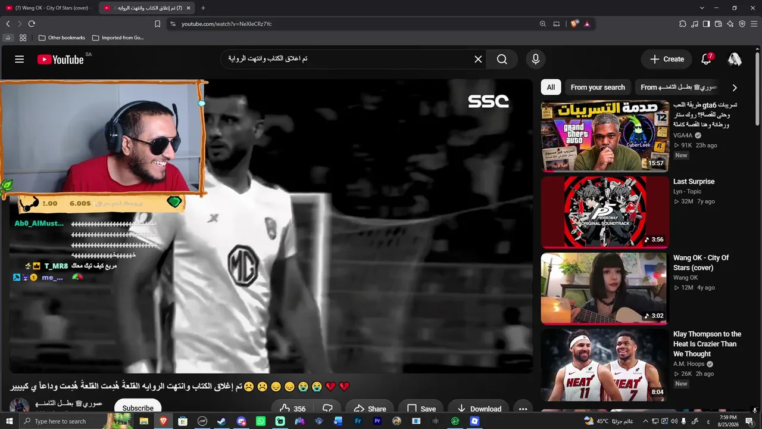The height and width of the screenshot is (429, 762).
Task: Open the browser main menu
Action: (x=754, y=24)
